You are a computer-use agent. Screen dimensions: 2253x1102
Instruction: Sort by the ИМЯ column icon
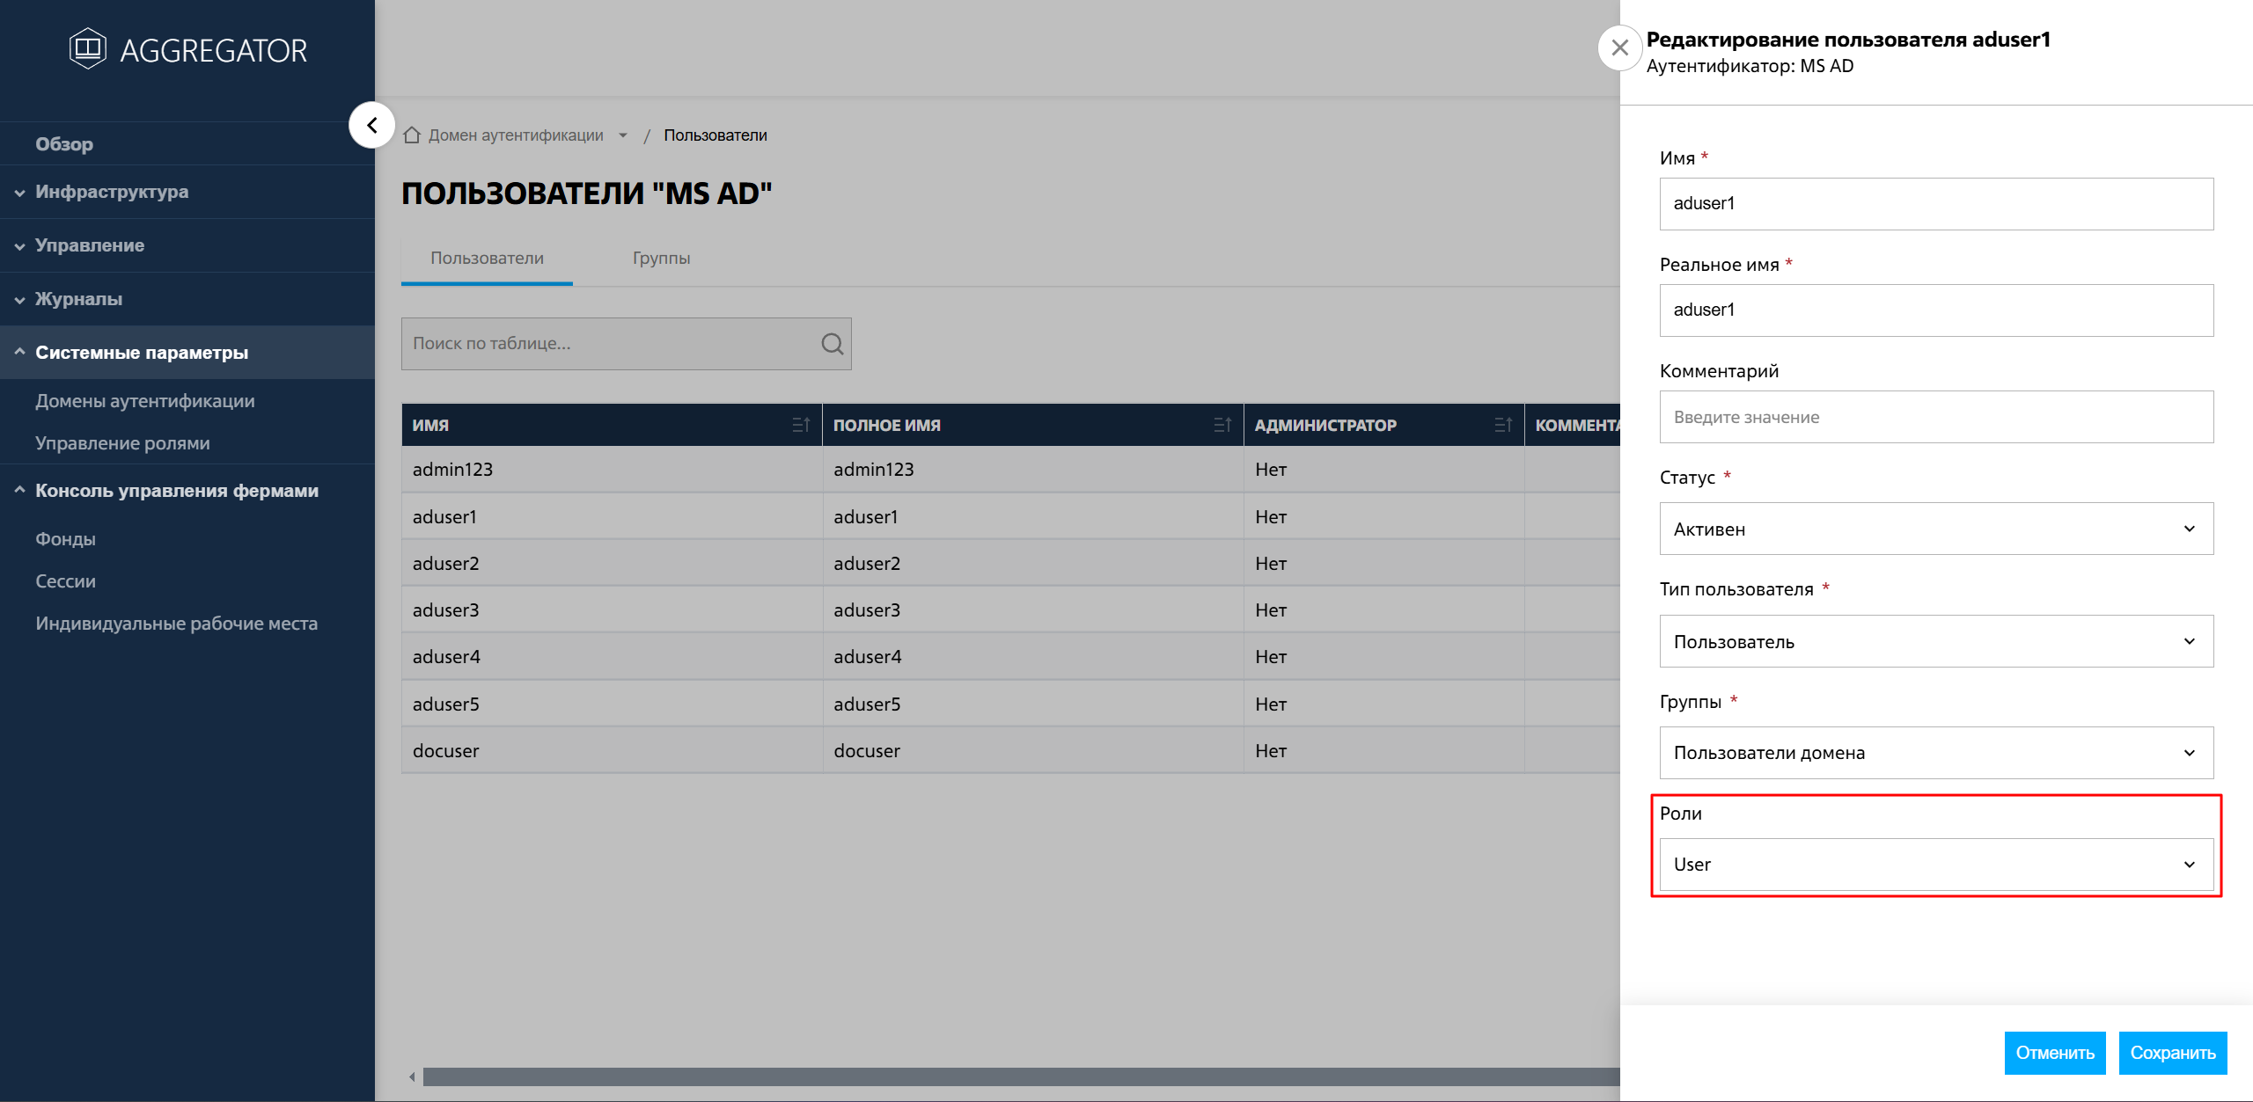(x=800, y=425)
